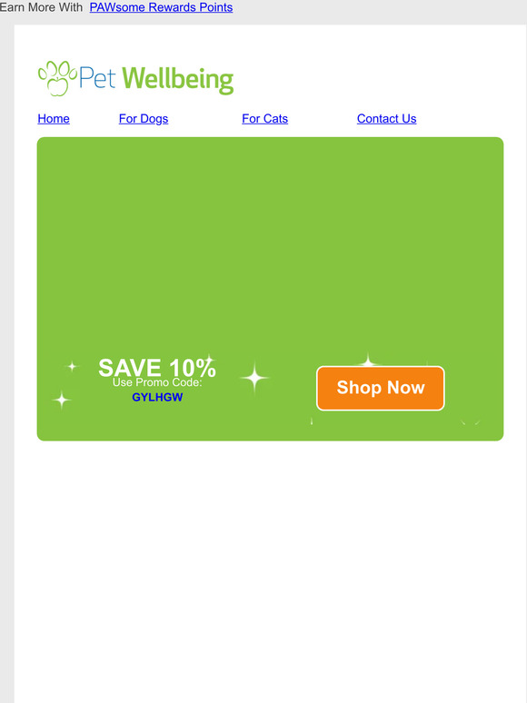The height and width of the screenshot is (703, 527).
Task: Open the For Dogs navigation link
Action: click(x=144, y=118)
